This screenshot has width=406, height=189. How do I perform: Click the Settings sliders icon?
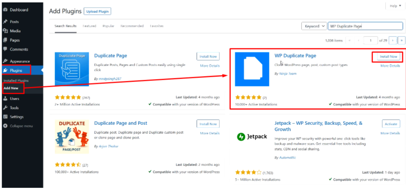(5, 117)
